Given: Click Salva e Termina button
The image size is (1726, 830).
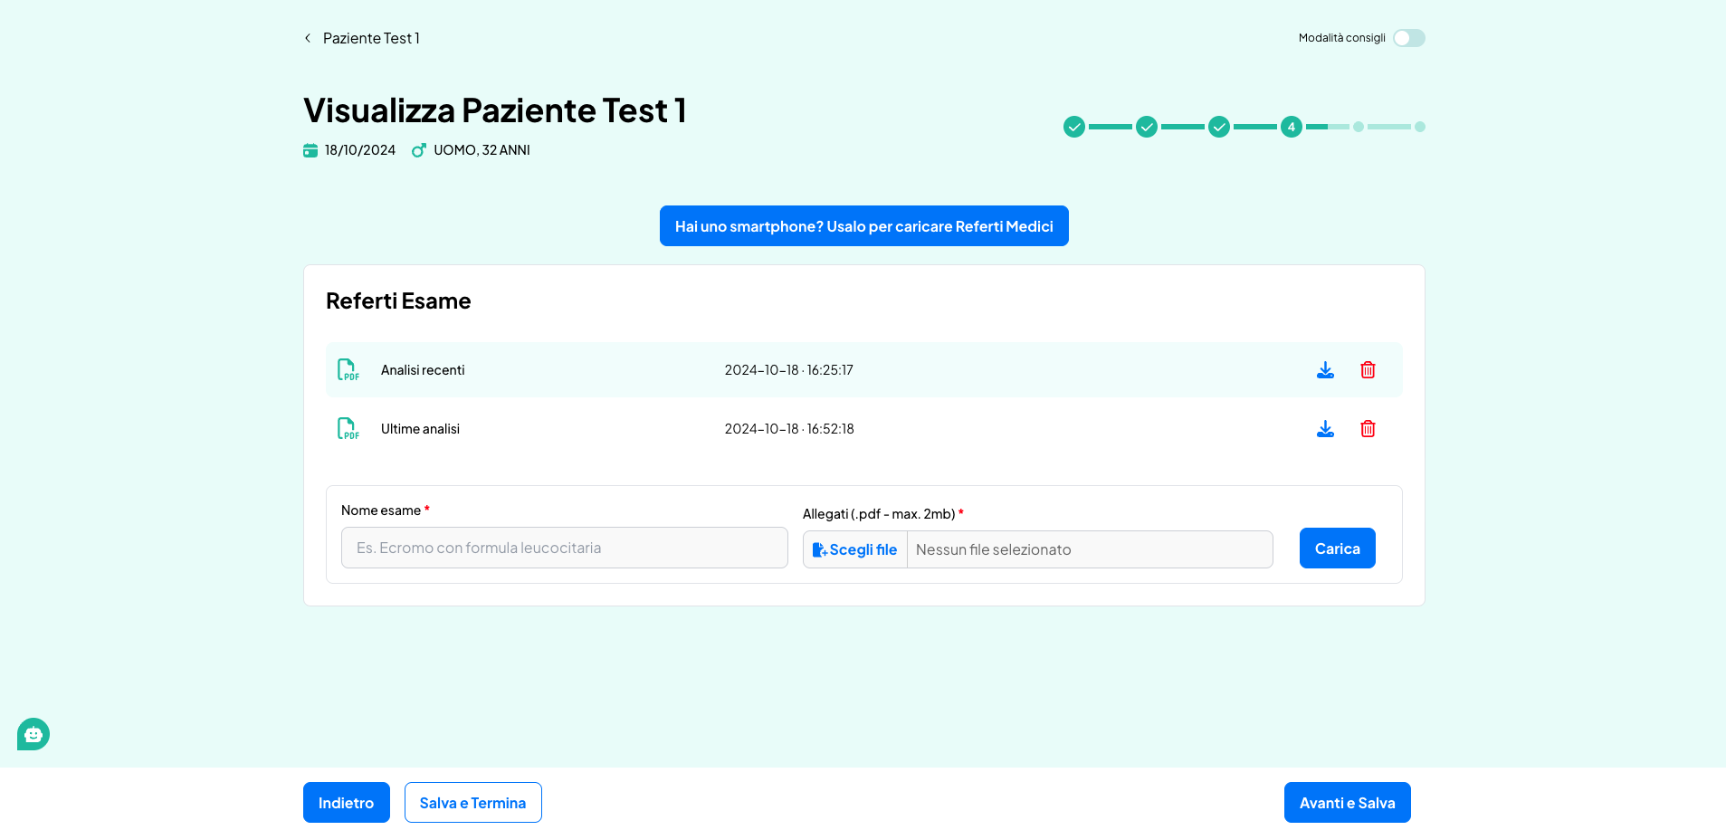Looking at the screenshot, I should [472, 803].
